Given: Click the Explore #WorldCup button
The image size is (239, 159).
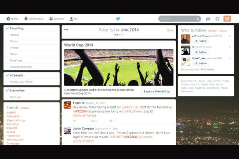Looking at the screenshot, I should click(x=157, y=91).
